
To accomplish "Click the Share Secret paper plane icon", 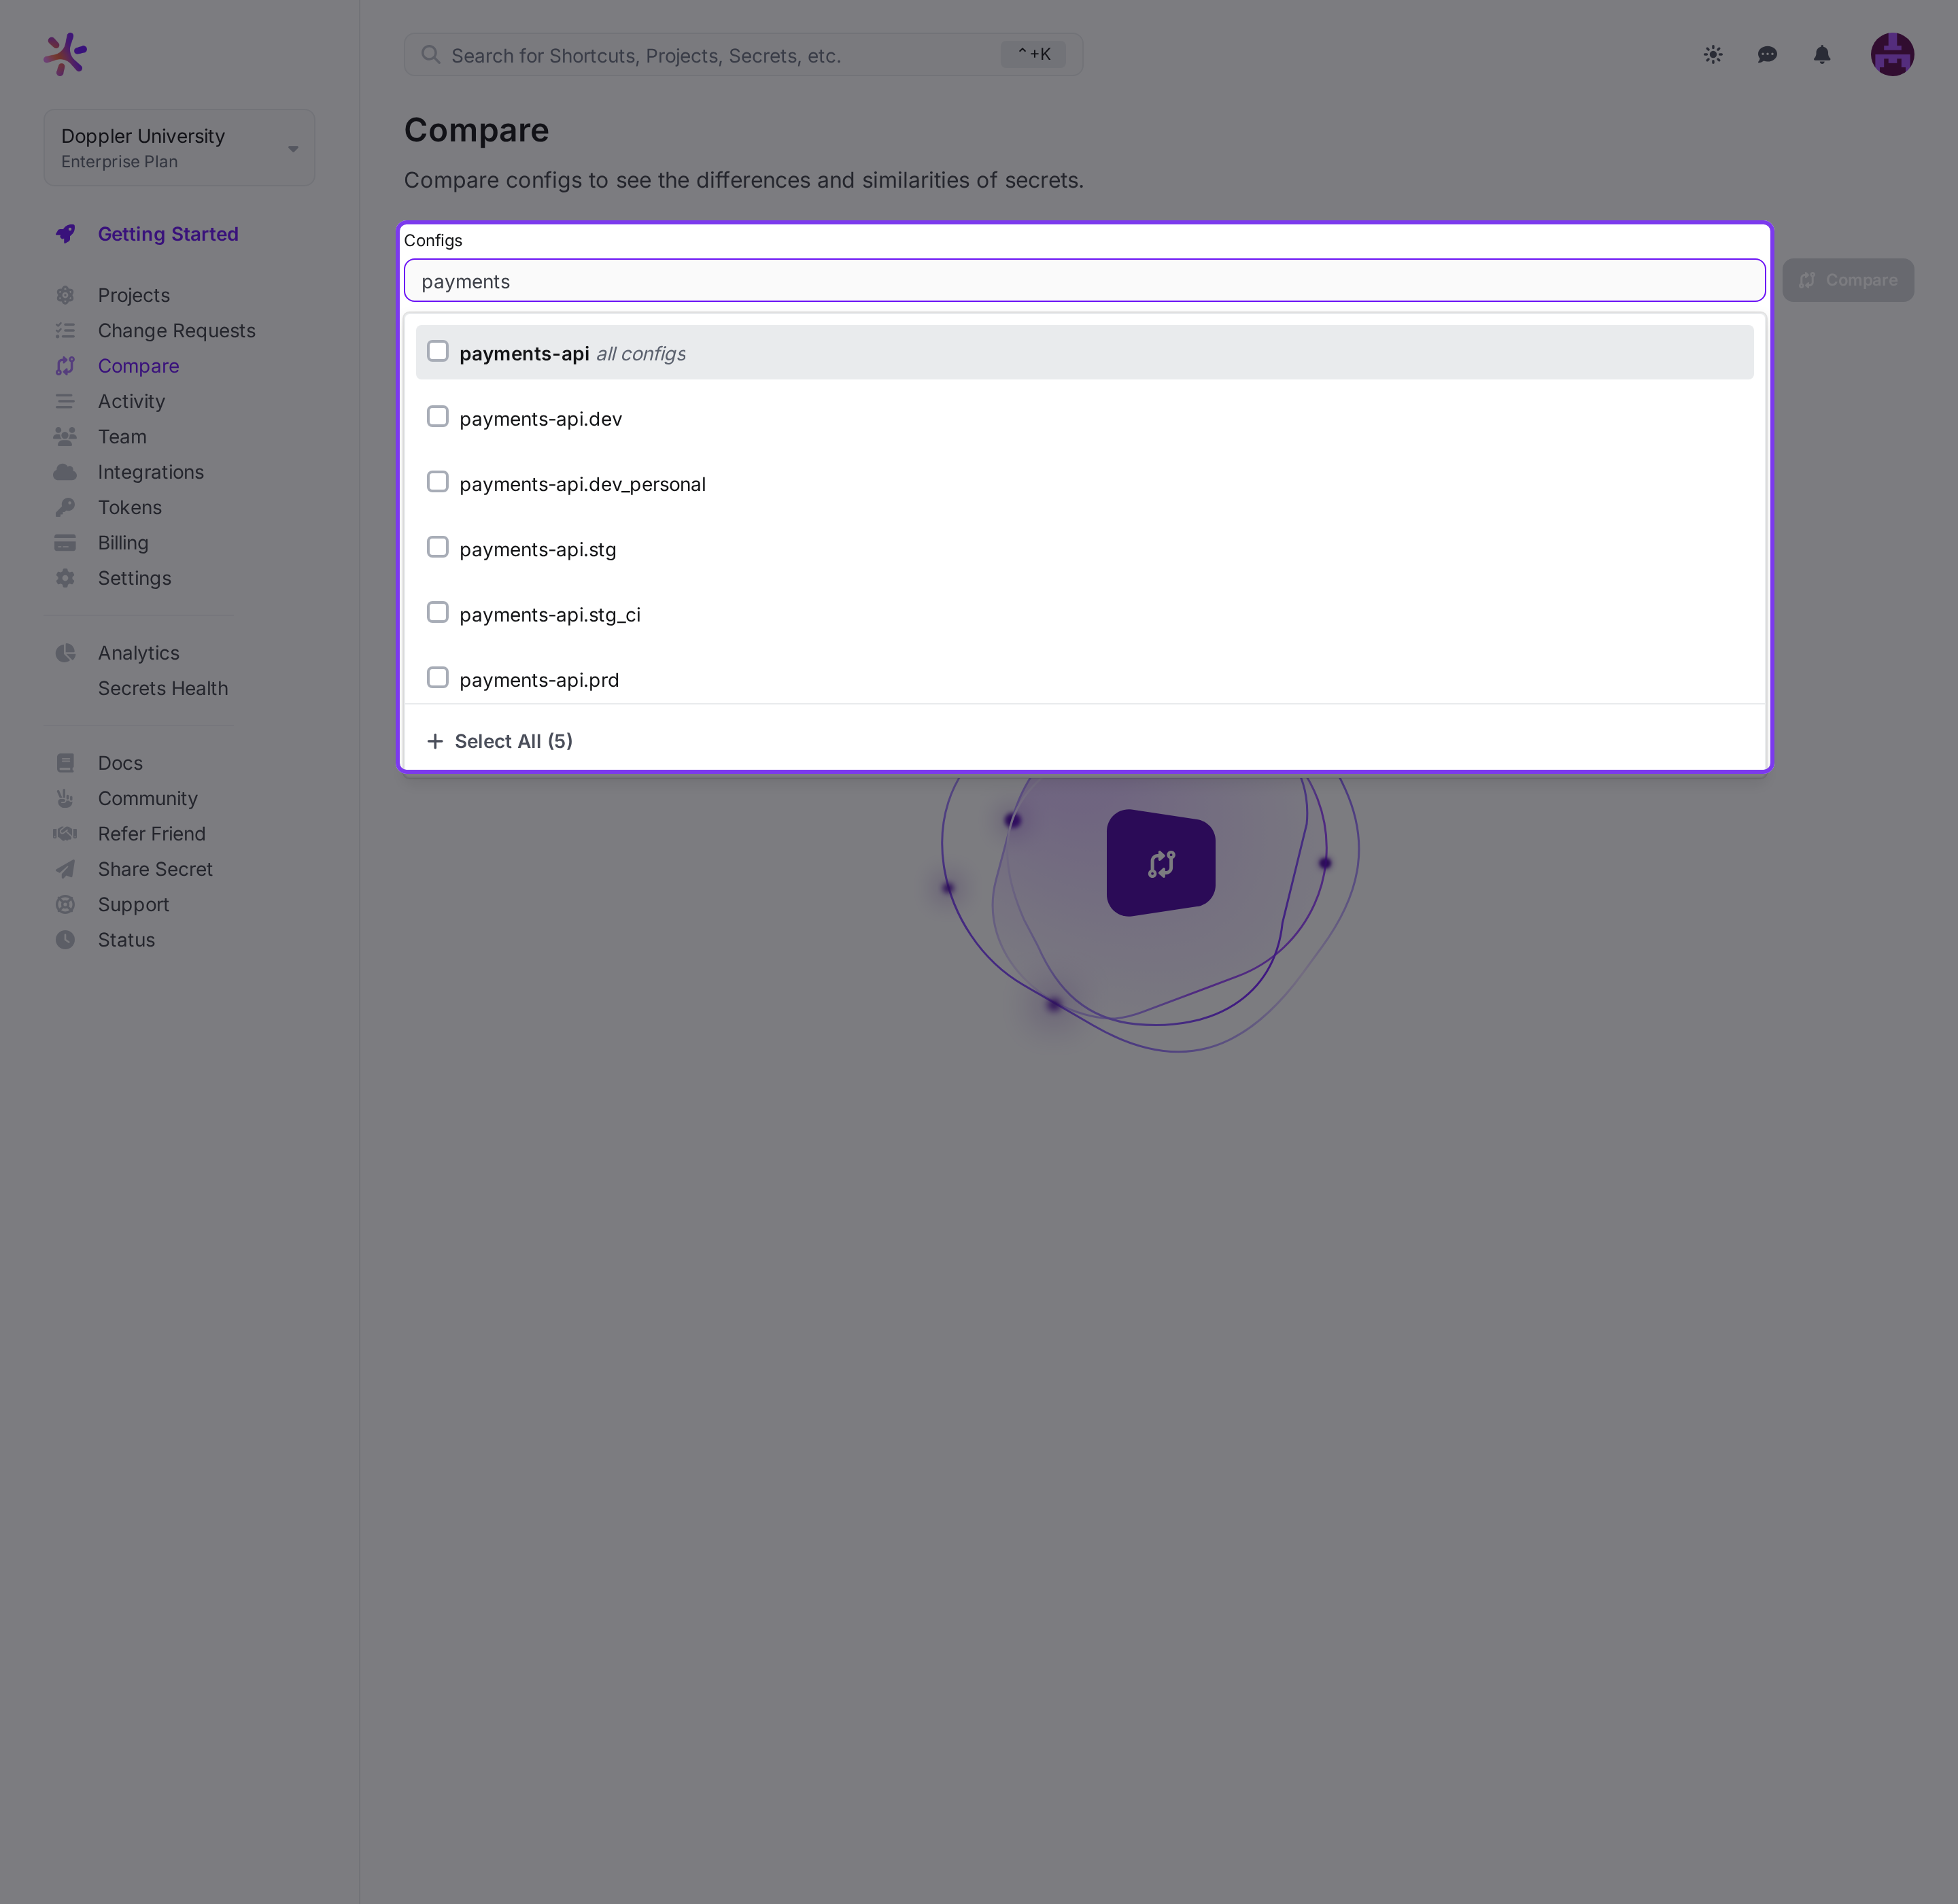I will (x=65, y=869).
